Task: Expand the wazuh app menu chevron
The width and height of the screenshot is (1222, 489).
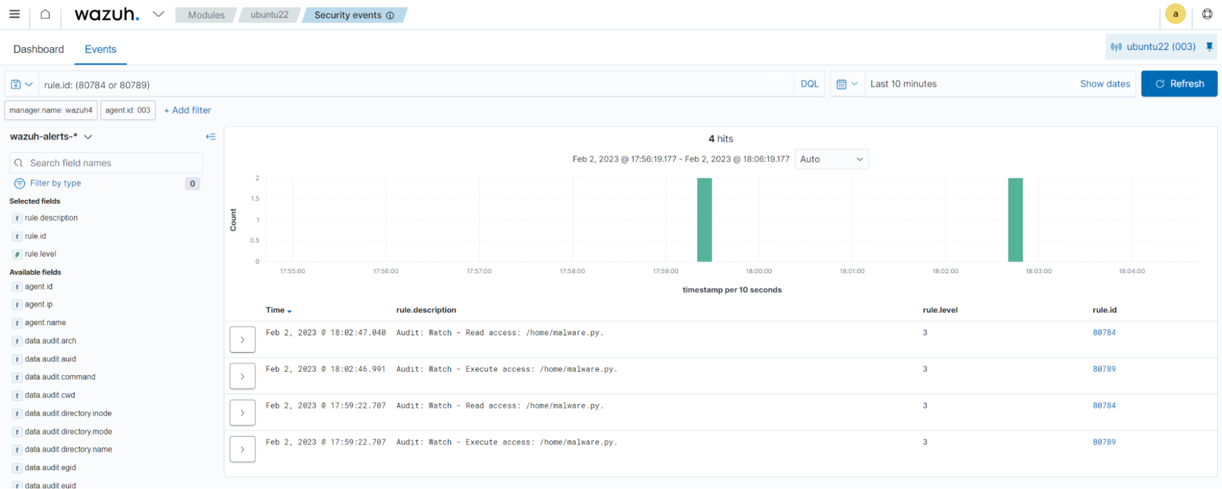Action: click(x=158, y=14)
